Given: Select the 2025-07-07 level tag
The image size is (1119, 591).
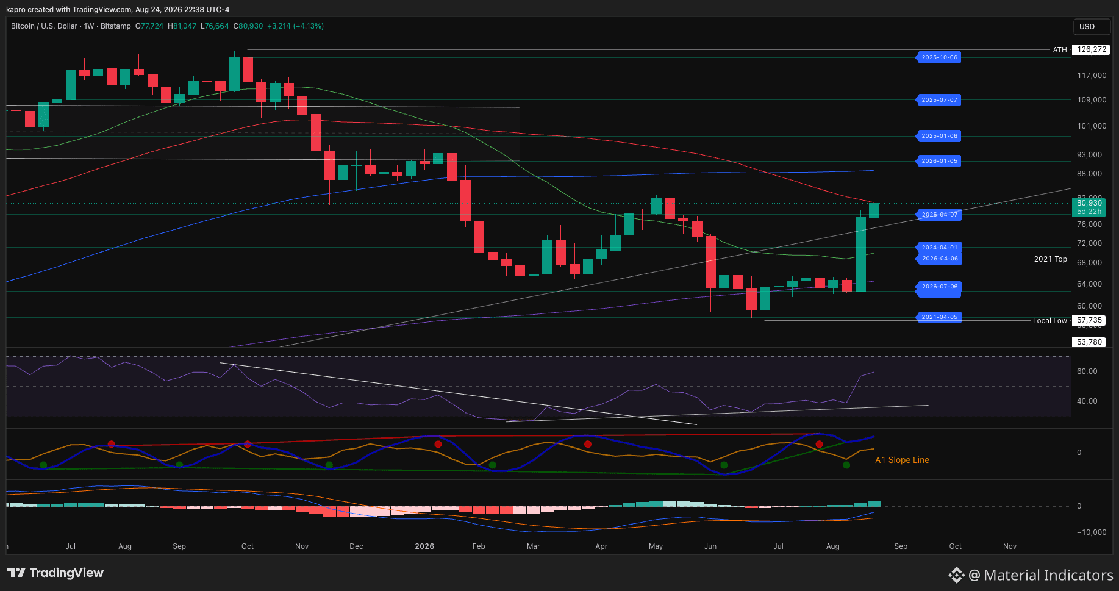Looking at the screenshot, I should point(938,100).
